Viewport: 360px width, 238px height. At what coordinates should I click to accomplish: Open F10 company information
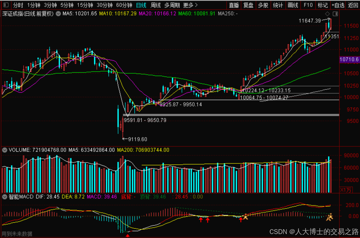(x=308, y=5)
